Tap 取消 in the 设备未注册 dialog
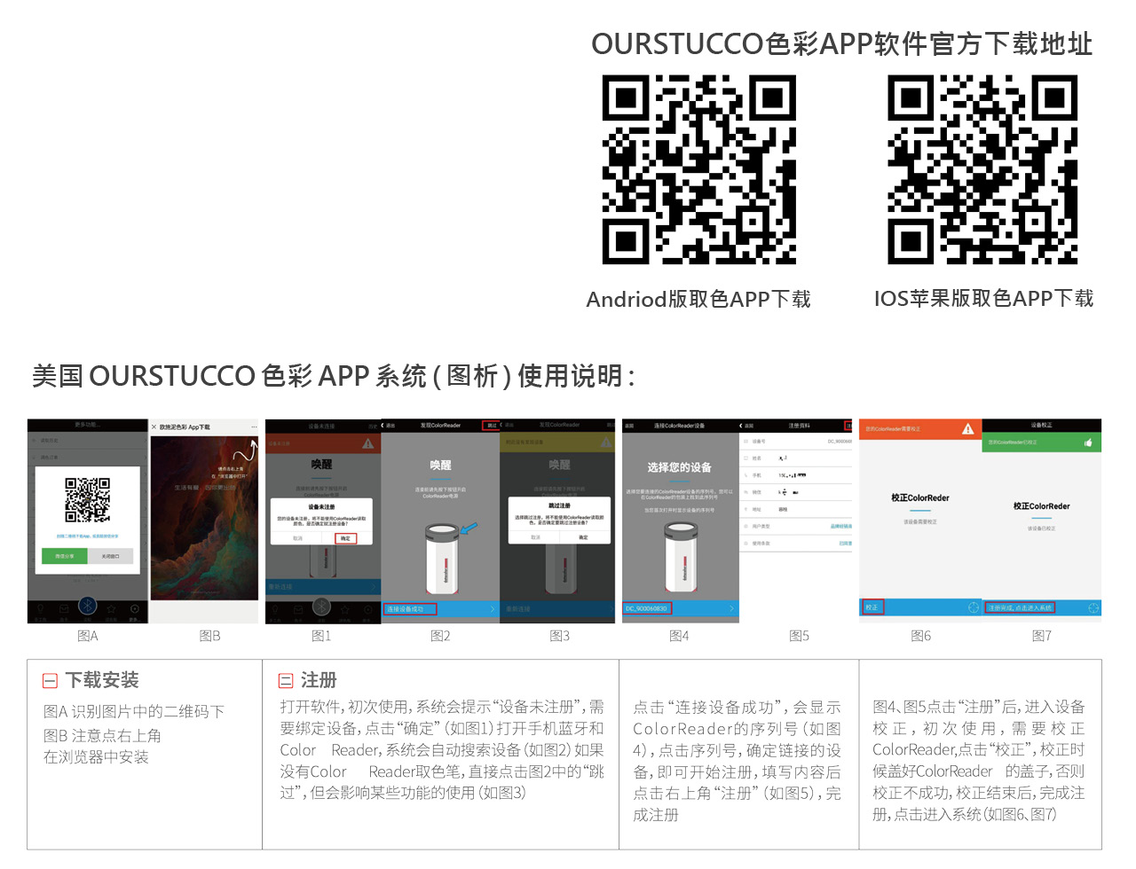1136x869 pixels. click(x=297, y=538)
